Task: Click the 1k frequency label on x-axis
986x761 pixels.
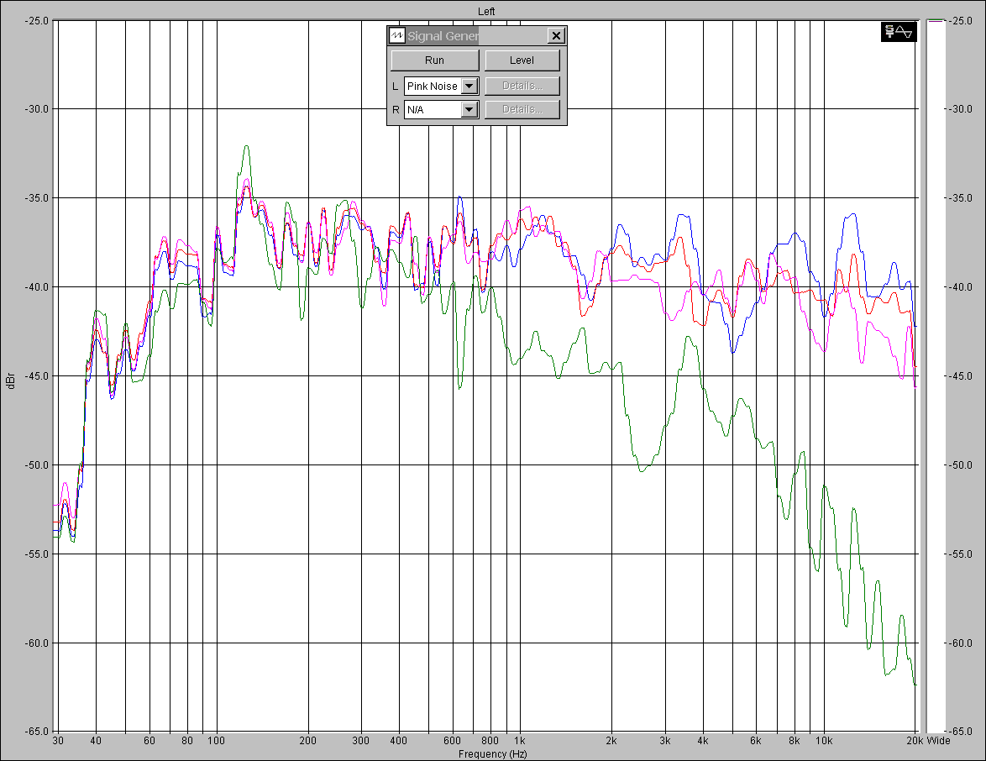Action: click(x=520, y=742)
